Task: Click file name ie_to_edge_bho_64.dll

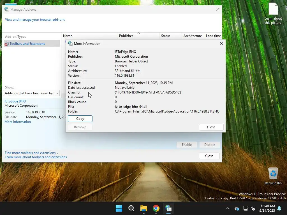Action: (131, 107)
